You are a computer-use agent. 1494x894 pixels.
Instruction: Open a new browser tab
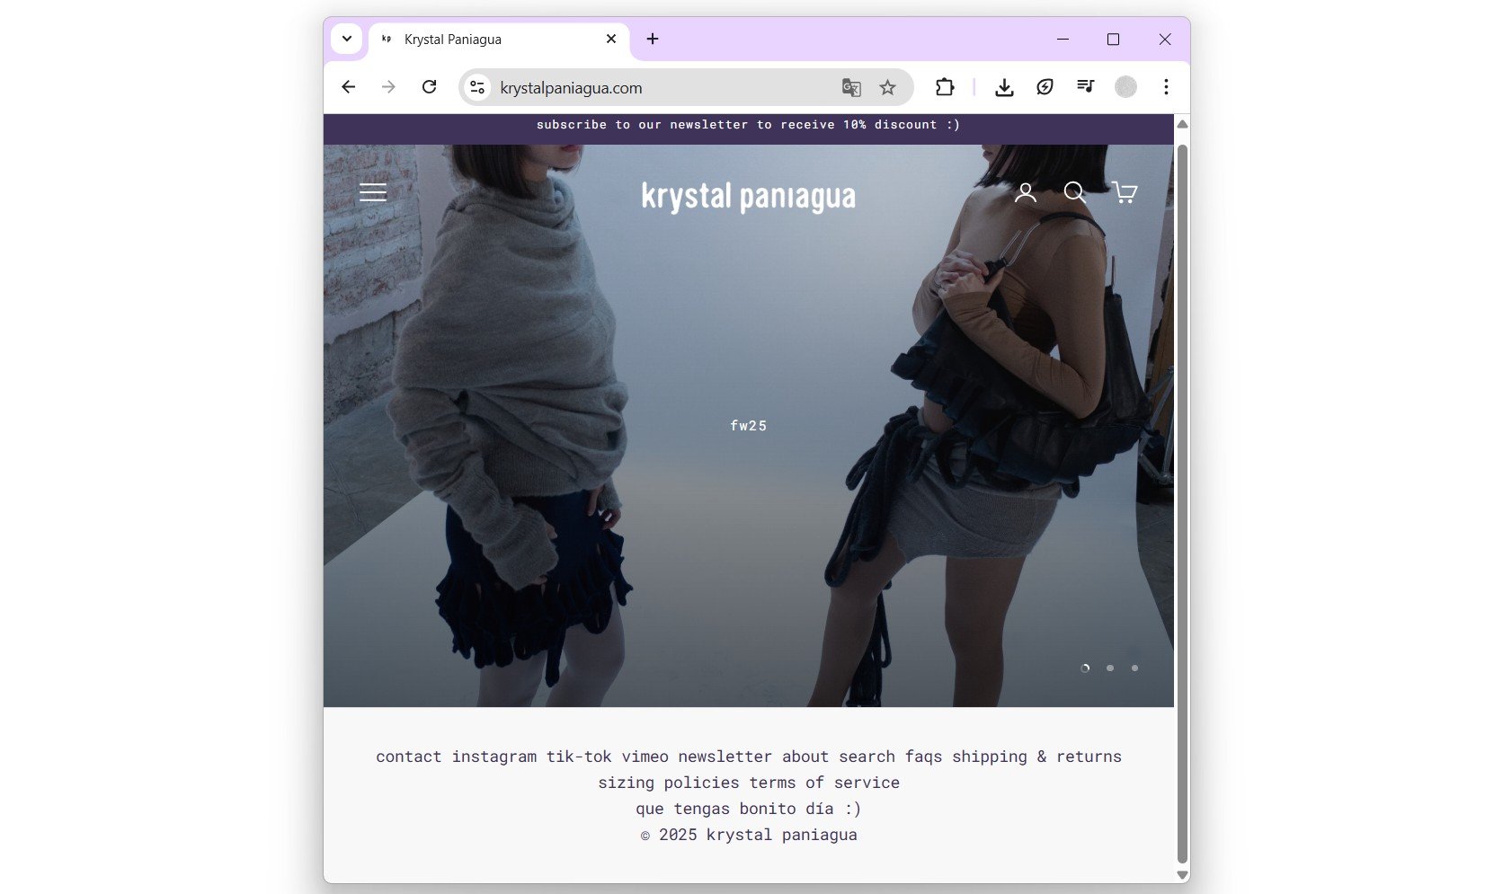click(652, 39)
